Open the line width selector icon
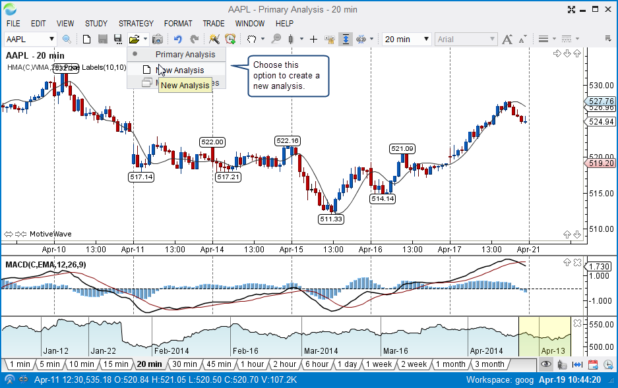Screen dimensions: 618x388 pyautogui.click(x=543, y=39)
